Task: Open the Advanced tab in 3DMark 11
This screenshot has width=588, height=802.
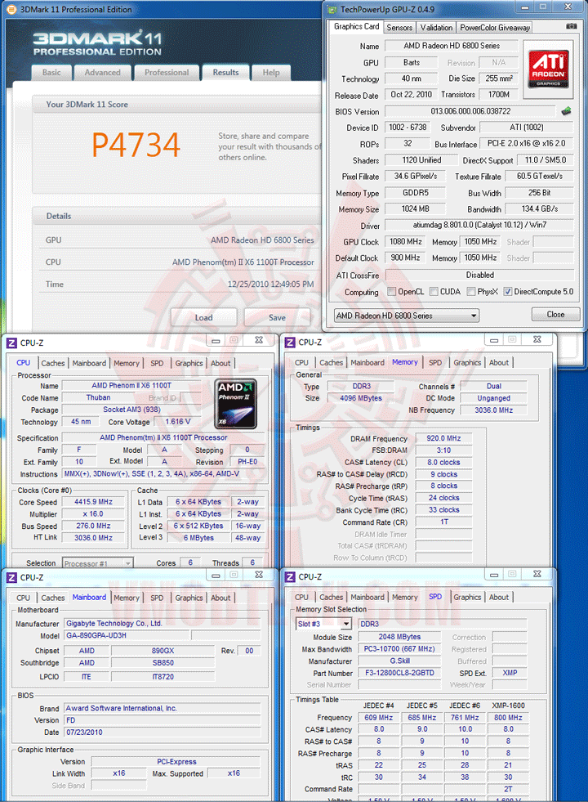Action: point(102,73)
